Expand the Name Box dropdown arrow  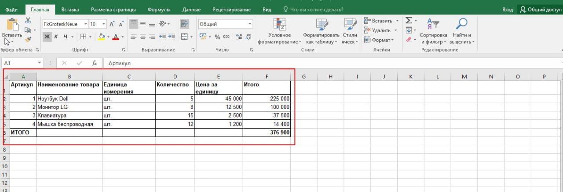pyautogui.click(x=40, y=63)
